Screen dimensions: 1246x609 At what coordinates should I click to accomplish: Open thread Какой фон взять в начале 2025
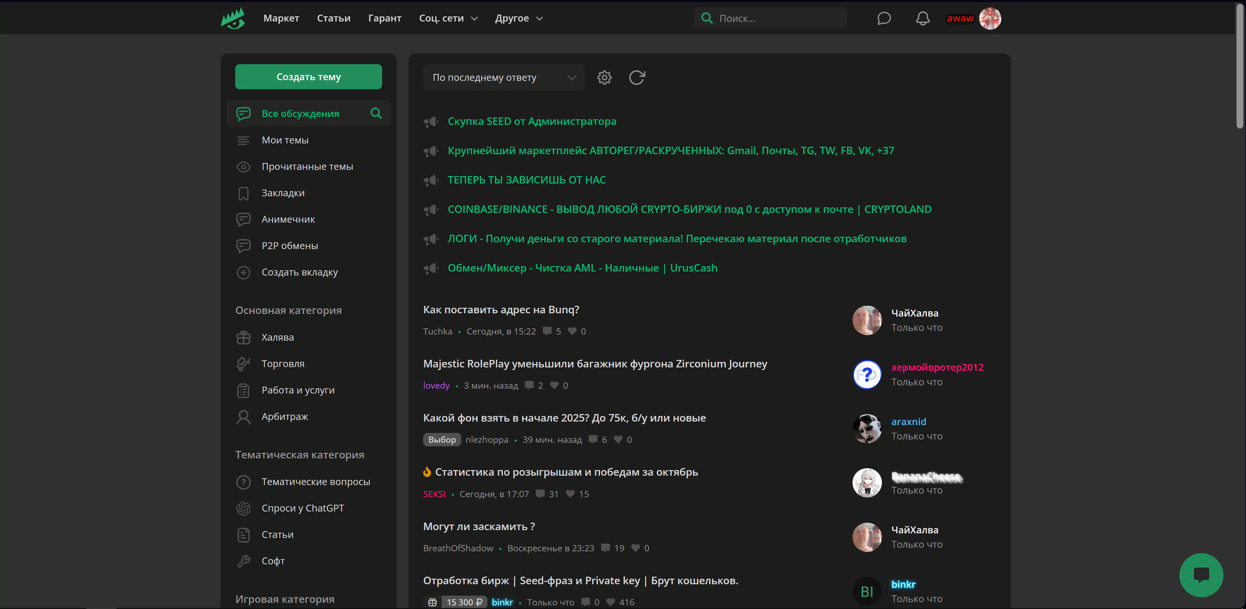pyautogui.click(x=564, y=418)
